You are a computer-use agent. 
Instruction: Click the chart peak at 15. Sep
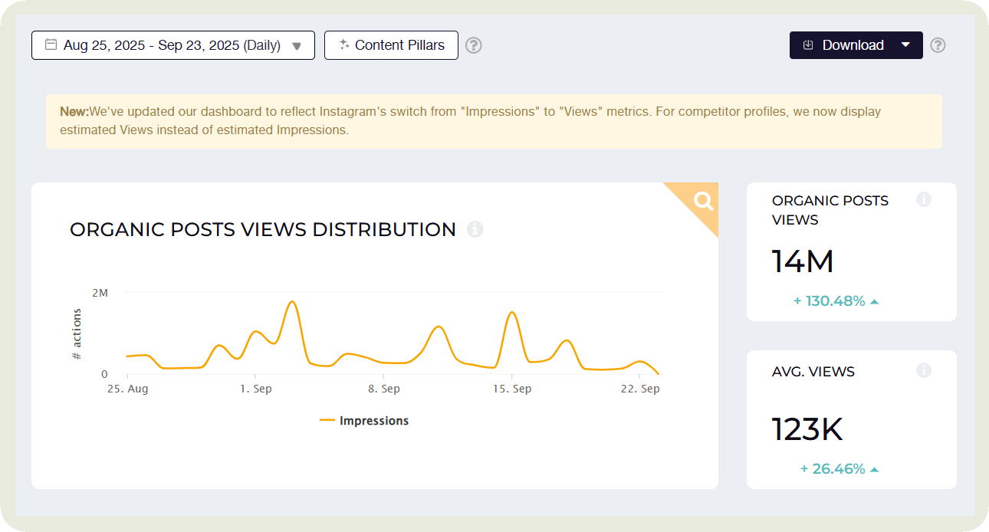click(x=512, y=312)
